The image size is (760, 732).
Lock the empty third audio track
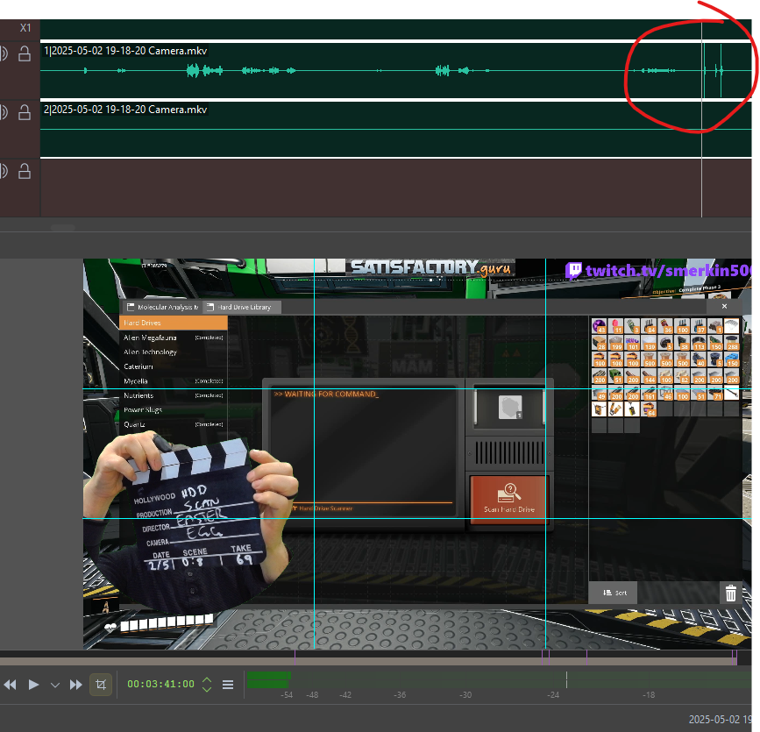(25, 171)
